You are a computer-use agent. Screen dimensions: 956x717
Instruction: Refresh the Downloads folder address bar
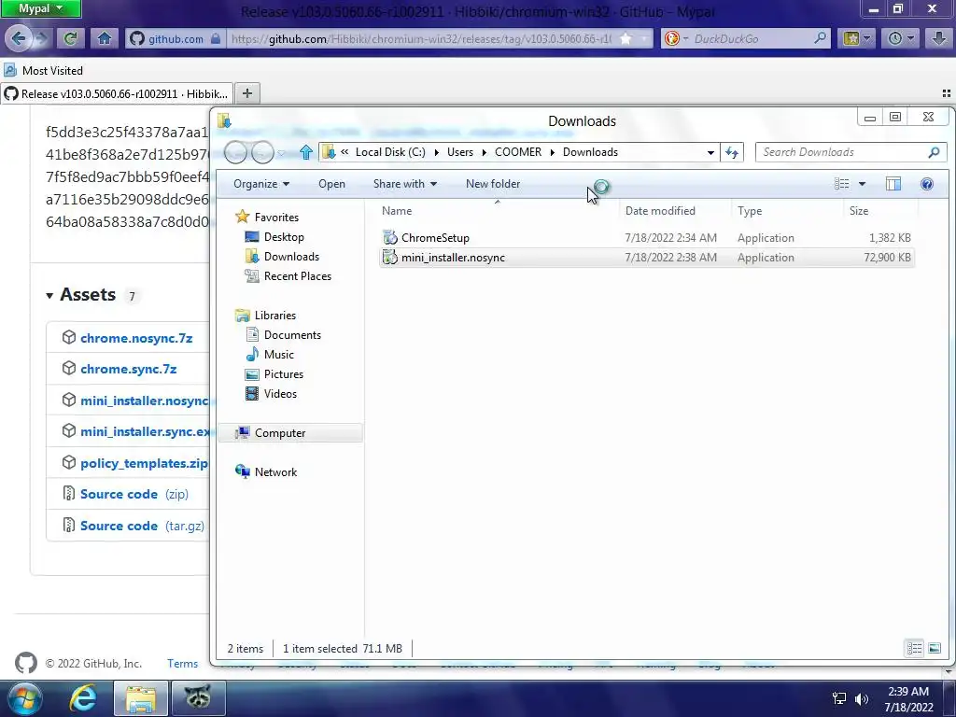click(x=732, y=152)
